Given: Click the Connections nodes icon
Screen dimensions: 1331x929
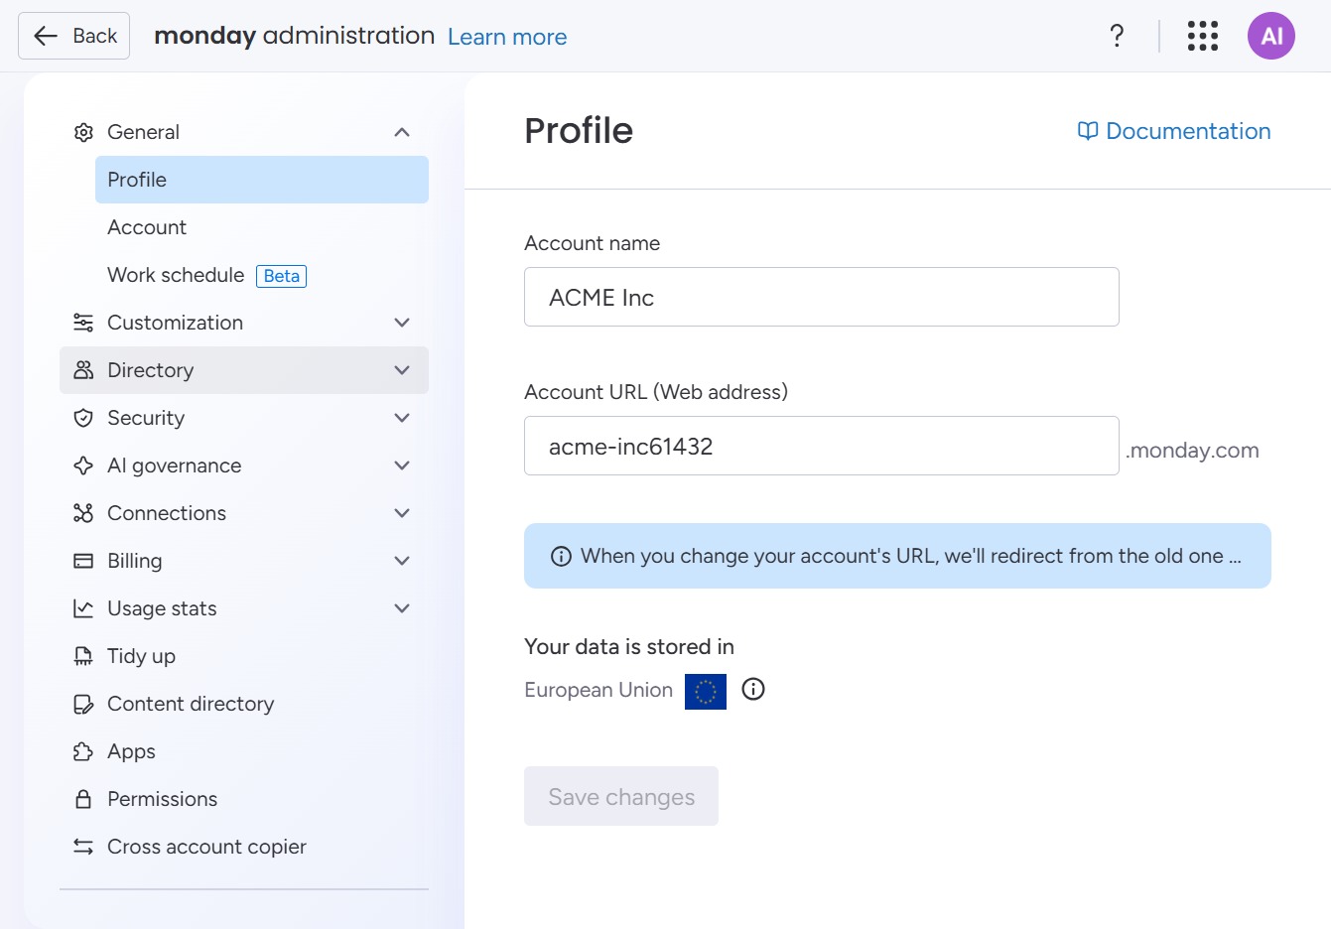Looking at the screenshot, I should tap(83, 513).
